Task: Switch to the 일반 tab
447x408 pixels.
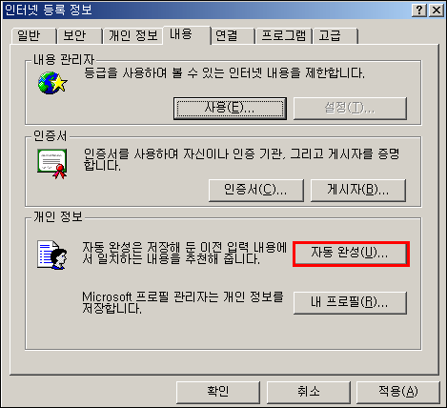Action: coord(33,35)
